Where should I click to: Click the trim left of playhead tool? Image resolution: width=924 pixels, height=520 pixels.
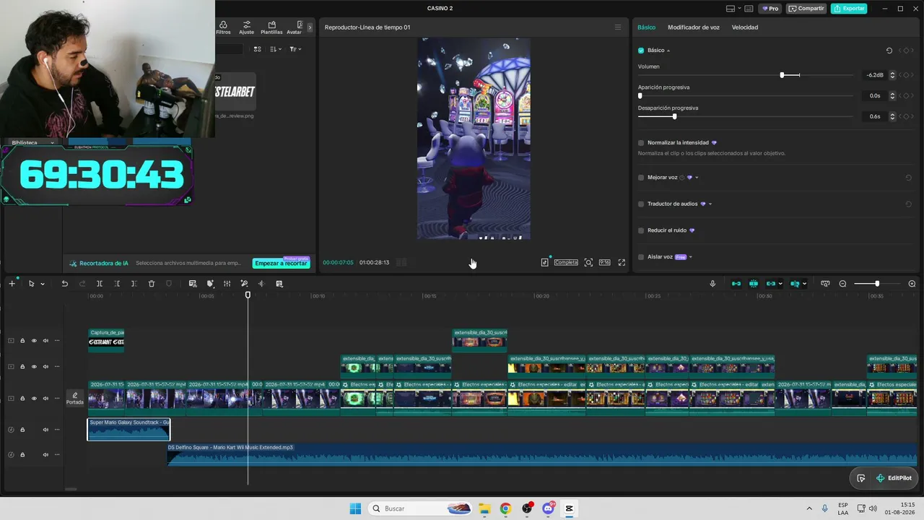click(x=117, y=284)
